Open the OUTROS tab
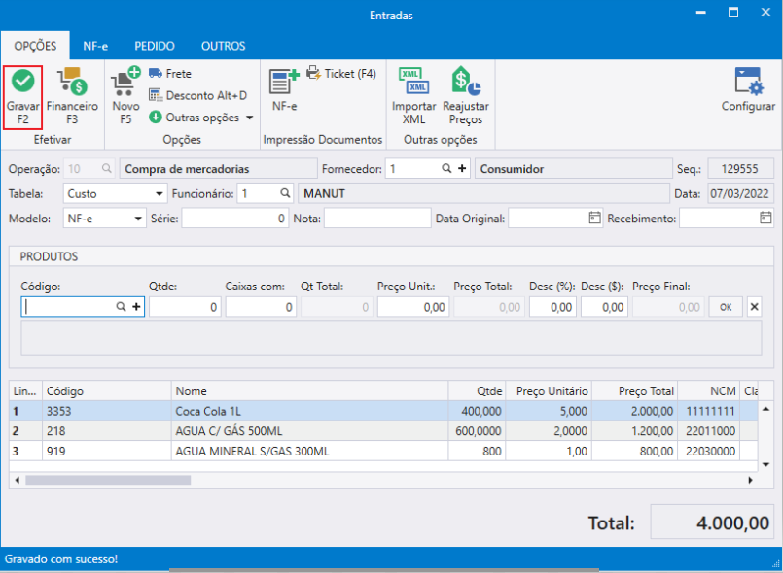The width and height of the screenshot is (783, 573). tap(223, 46)
